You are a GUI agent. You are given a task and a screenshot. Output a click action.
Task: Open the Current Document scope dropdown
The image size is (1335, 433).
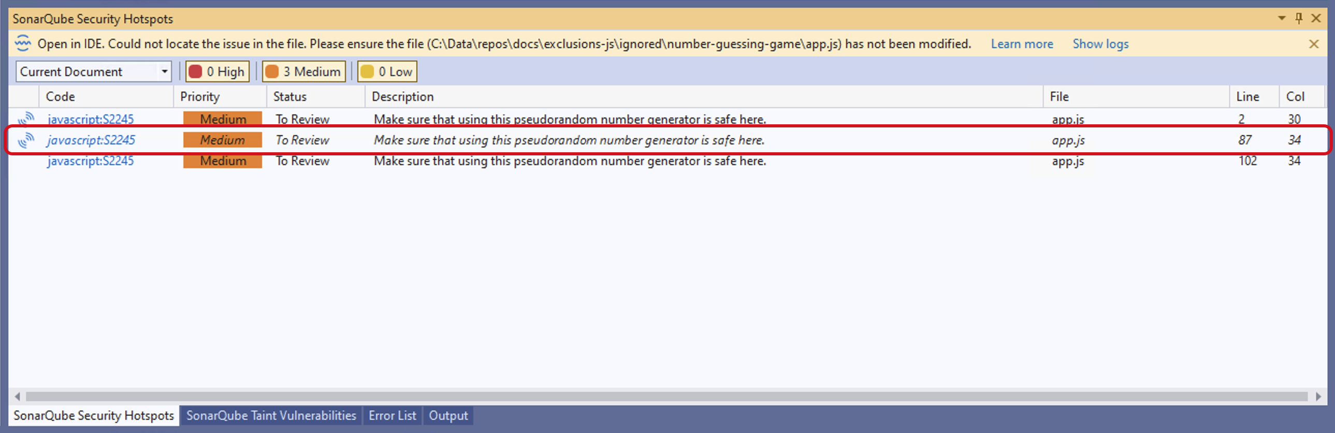click(x=94, y=71)
